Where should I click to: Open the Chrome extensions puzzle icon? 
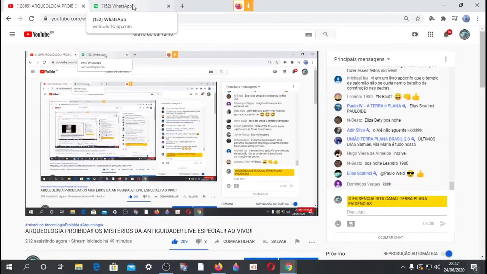pyautogui.click(x=443, y=18)
